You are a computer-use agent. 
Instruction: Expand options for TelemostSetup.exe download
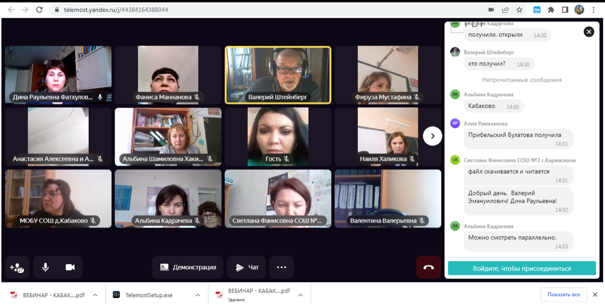(x=198, y=295)
